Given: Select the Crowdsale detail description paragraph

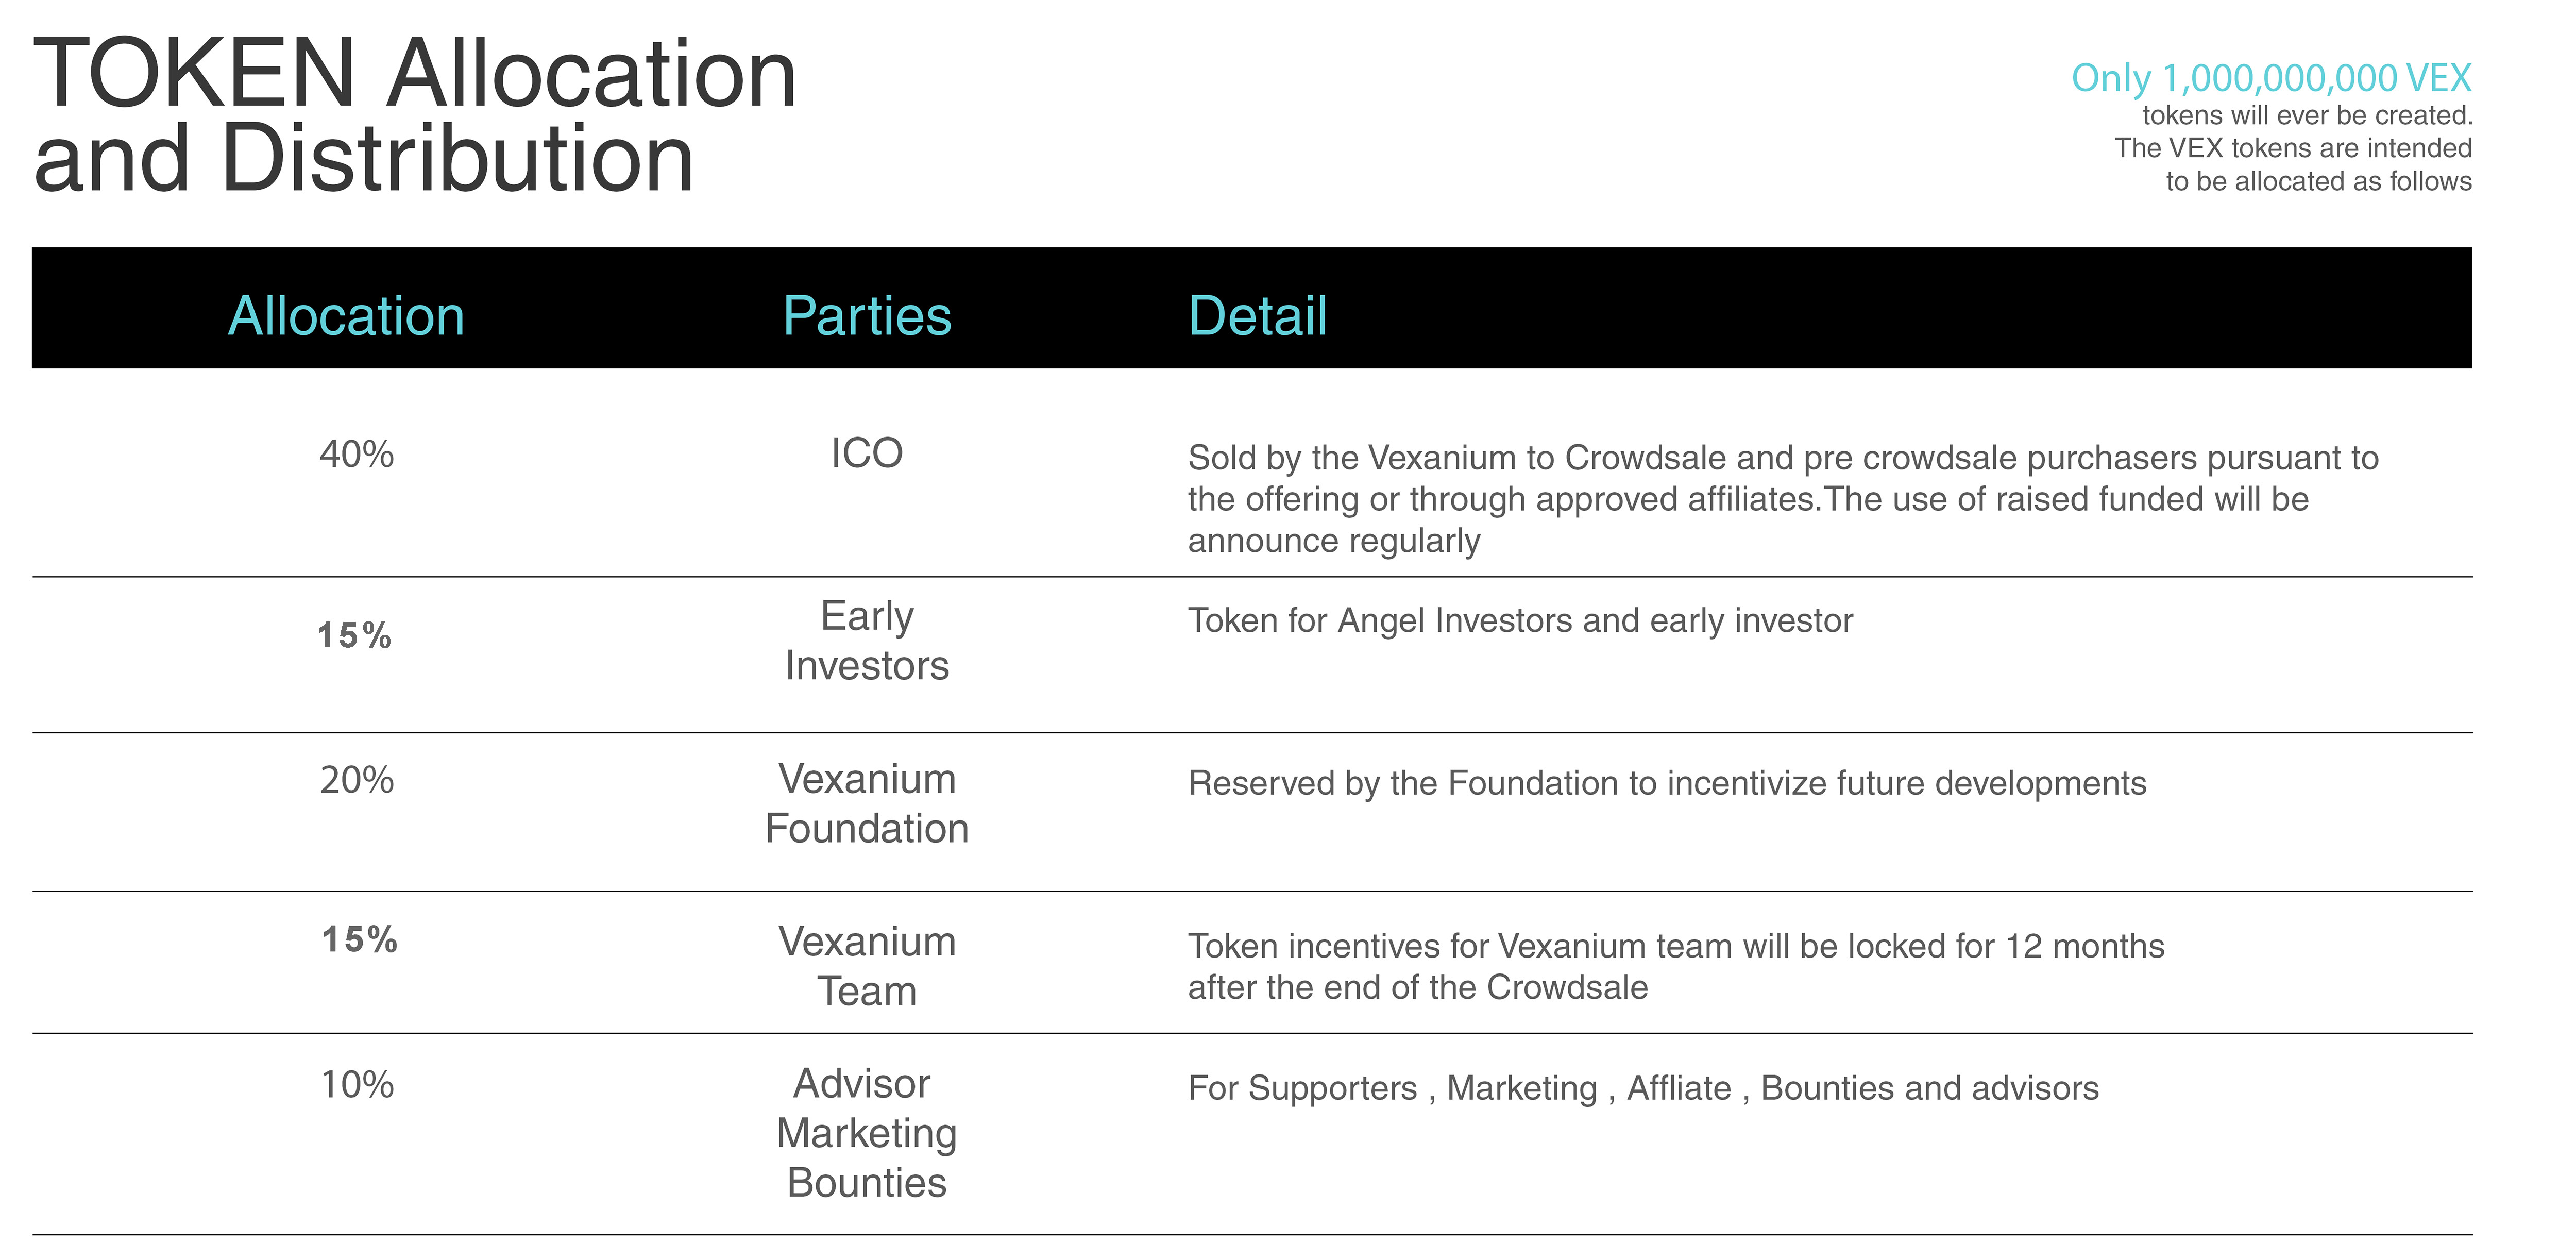Looking at the screenshot, I should point(1783,499).
